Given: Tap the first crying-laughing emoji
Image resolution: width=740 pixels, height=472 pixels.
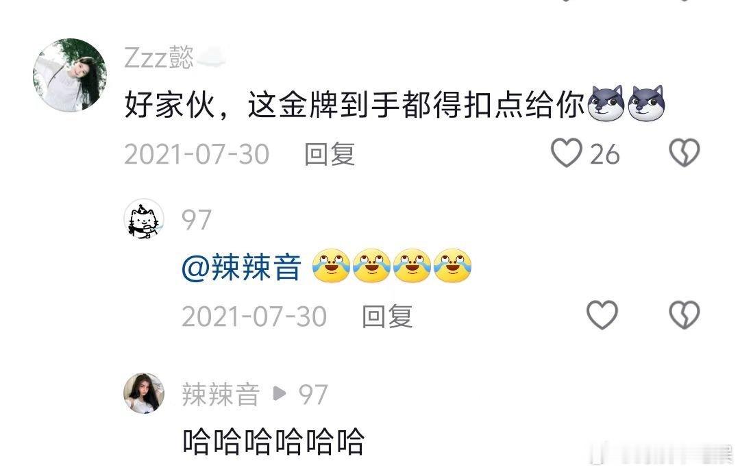Looking at the screenshot, I should click(x=332, y=266).
